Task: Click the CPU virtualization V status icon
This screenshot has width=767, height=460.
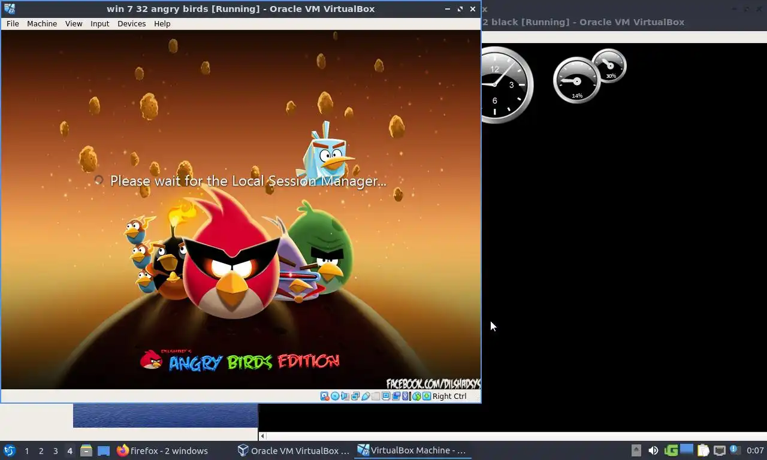Action: click(x=405, y=396)
